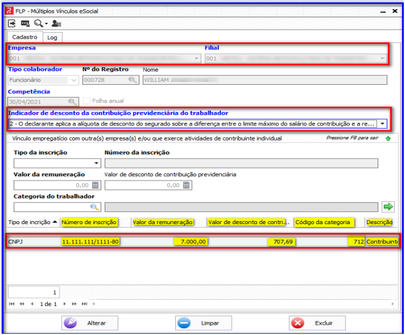405x335 pixels.
Task: Open the Tipo colaborador dropdown
Action: click(x=74, y=80)
